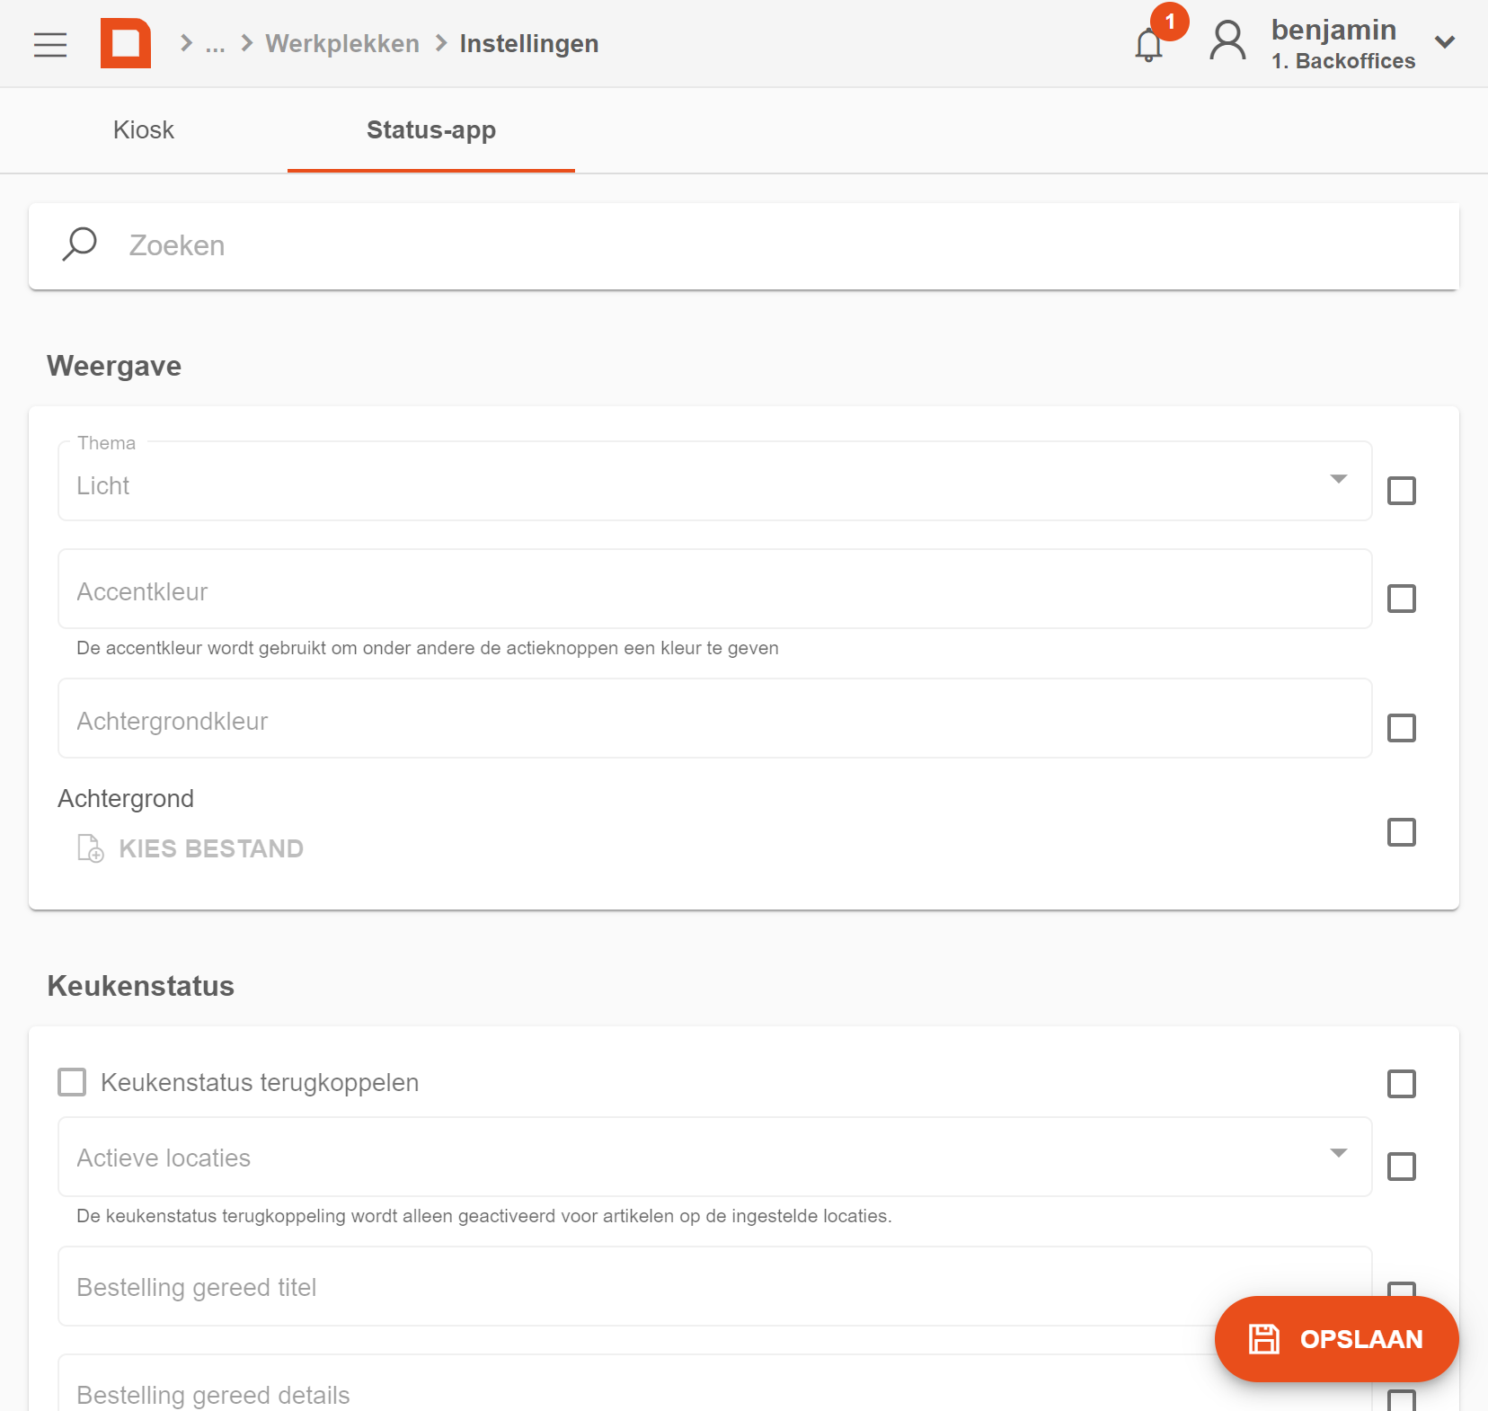Image resolution: width=1488 pixels, height=1411 pixels.
Task: Open notifications bell with badge
Action: point(1149,44)
